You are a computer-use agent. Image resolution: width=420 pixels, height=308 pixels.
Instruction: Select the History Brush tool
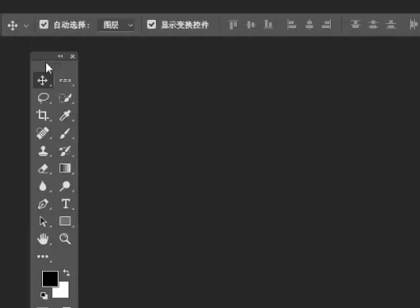coord(65,151)
